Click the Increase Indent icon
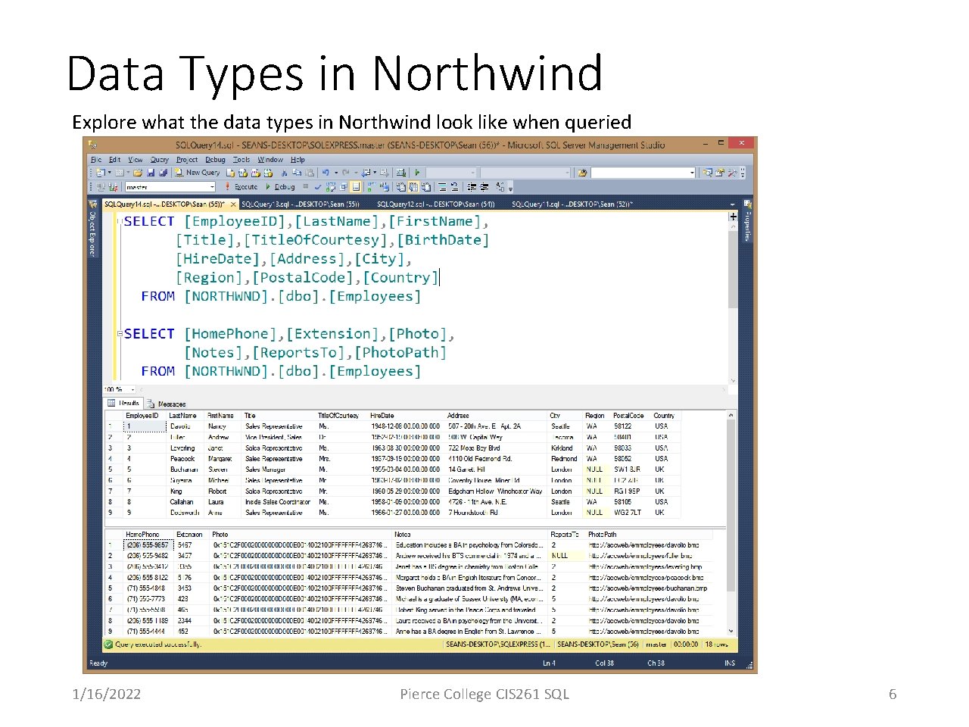The width and height of the screenshot is (969, 727). [x=484, y=187]
